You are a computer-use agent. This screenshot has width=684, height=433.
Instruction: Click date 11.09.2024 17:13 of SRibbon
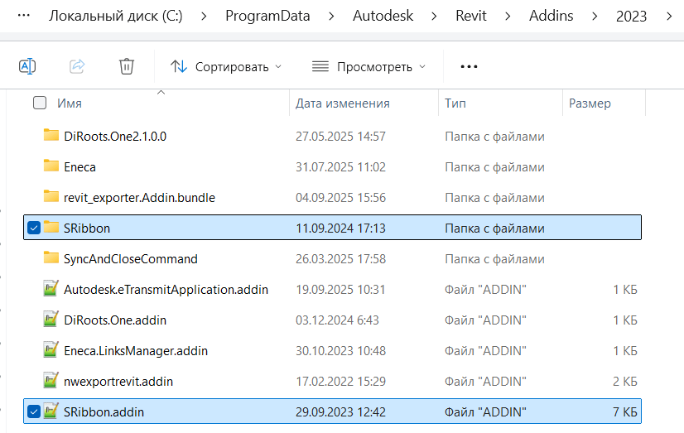tap(340, 228)
